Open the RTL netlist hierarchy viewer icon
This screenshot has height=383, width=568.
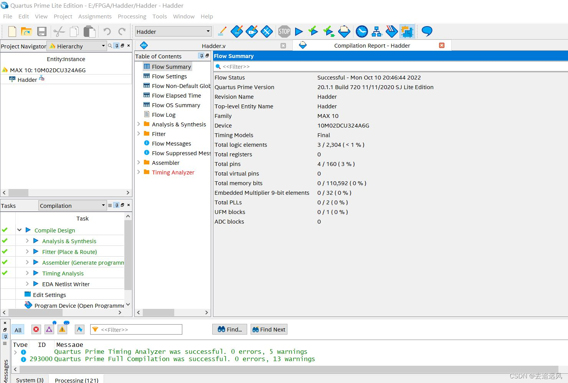coord(377,32)
